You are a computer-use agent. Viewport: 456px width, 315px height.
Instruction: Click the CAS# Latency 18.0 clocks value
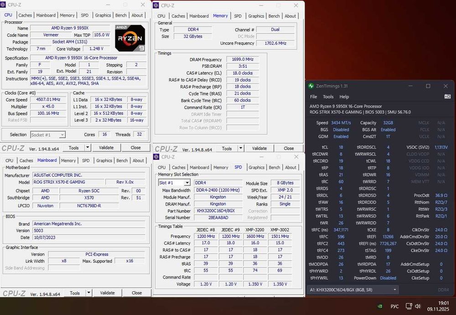click(243, 73)
